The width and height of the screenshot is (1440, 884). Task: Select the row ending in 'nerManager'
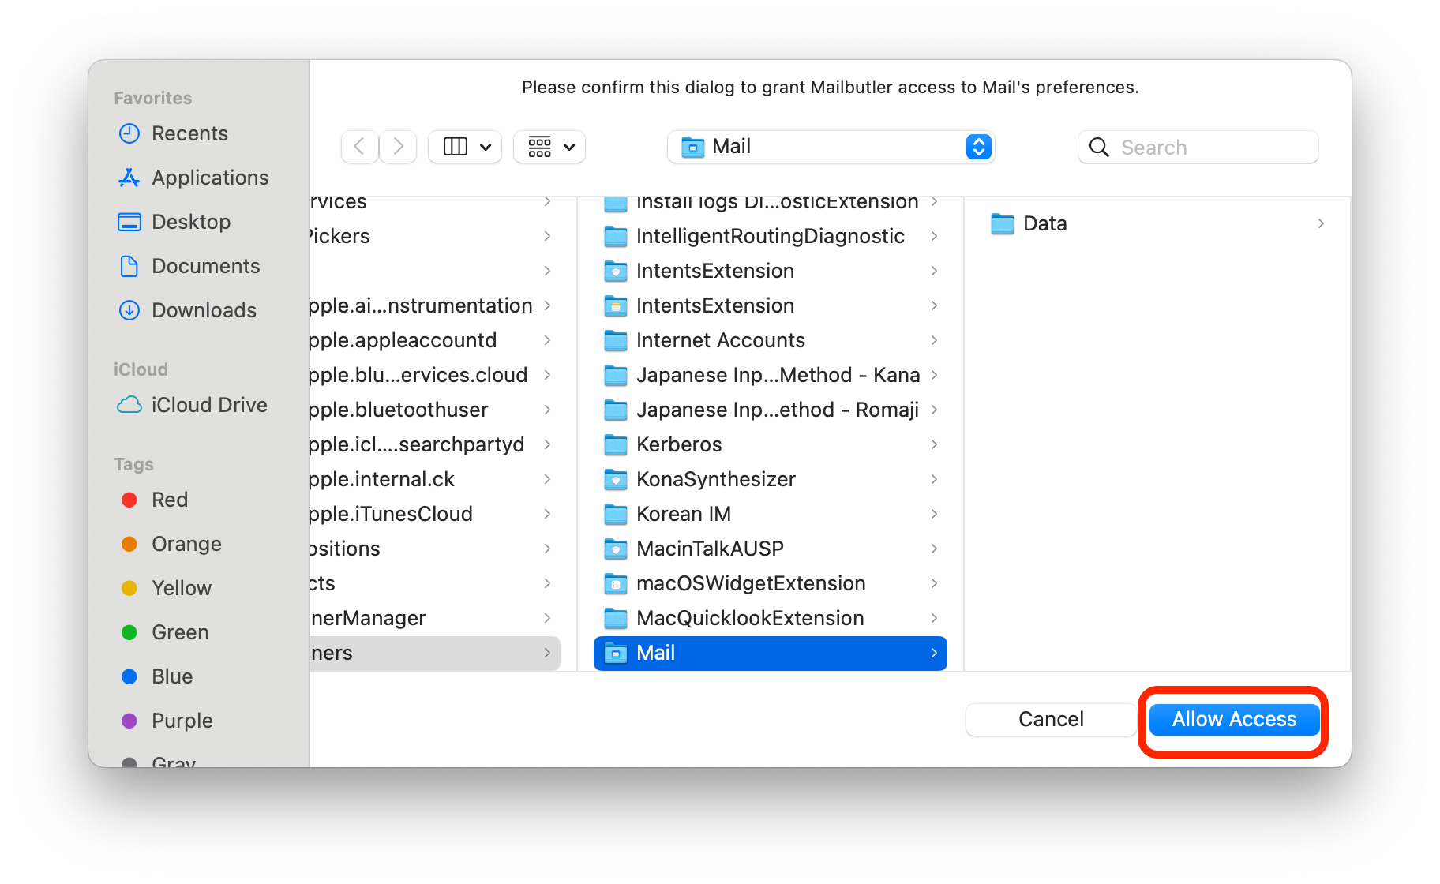coord(435,618)
